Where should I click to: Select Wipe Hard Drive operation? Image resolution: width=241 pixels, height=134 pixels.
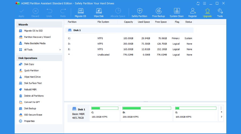(x=32, y=77)
